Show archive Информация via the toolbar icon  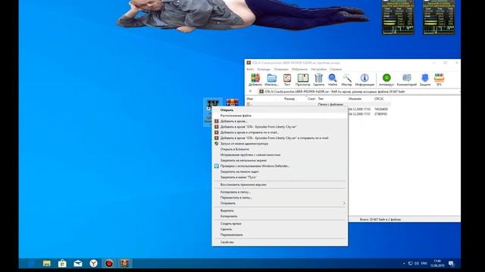pos(365,79)
